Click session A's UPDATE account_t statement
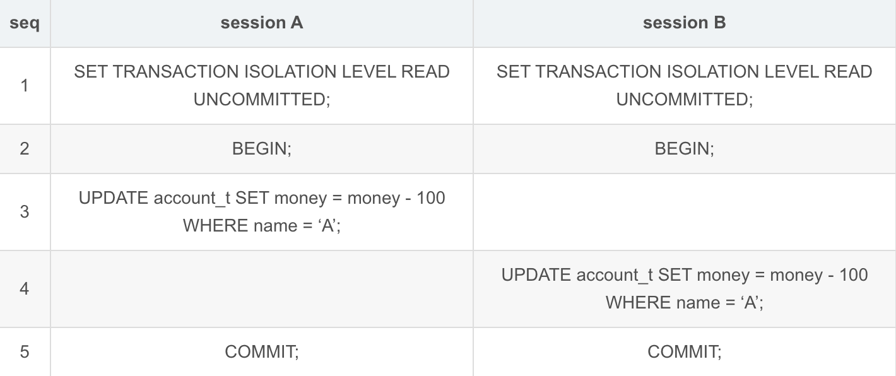 pyautogui.click(x=261, y=212)
